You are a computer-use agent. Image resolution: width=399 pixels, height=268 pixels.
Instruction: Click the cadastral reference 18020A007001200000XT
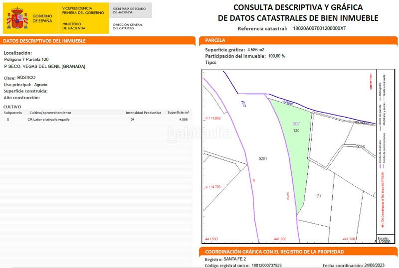[x=319, y=28]
